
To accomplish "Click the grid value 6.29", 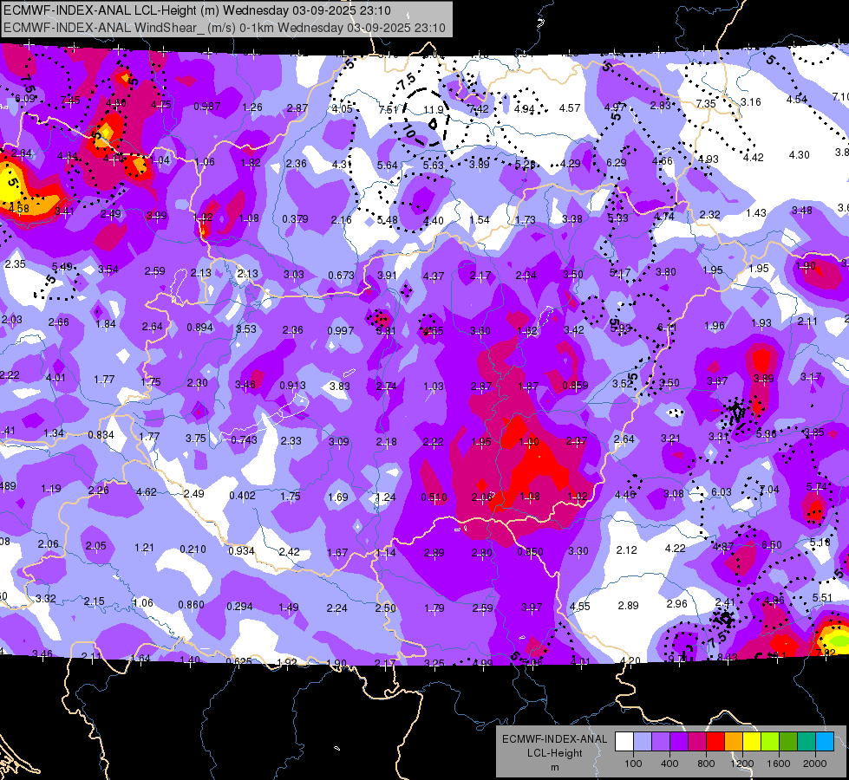I will (x=617, y=162).
